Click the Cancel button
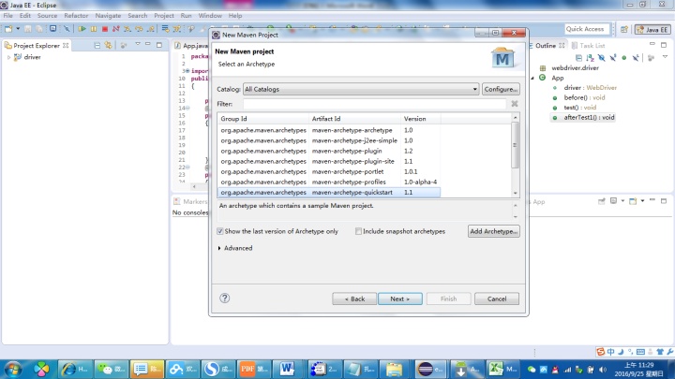 point(497,299)
